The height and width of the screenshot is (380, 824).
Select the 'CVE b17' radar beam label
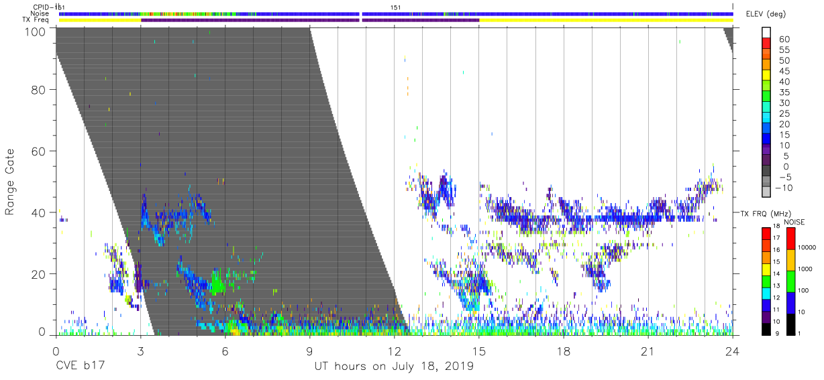[80, 367]
